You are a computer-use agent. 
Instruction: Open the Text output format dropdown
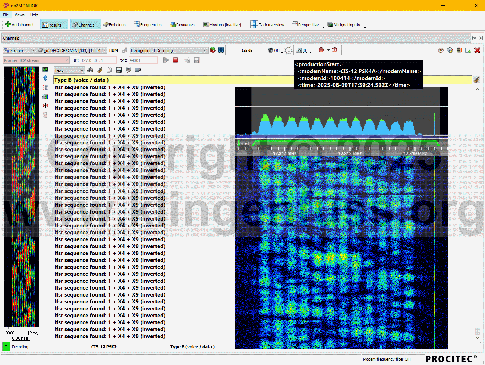coord(69,70)
